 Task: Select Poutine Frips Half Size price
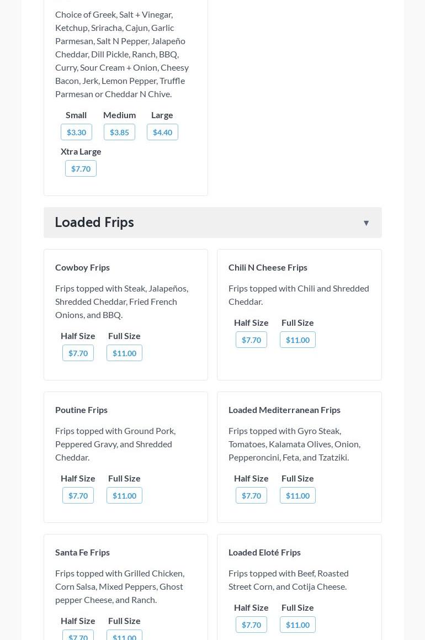[x=78, y=495]
